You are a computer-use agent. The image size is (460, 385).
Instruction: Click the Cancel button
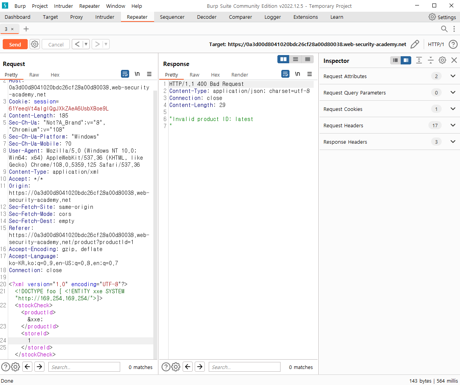click(56, 45)
